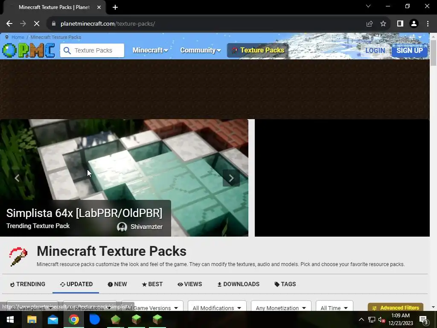Show previous carousel slide arrow
The height and width of the screenshot is (328, 437).
17,178
